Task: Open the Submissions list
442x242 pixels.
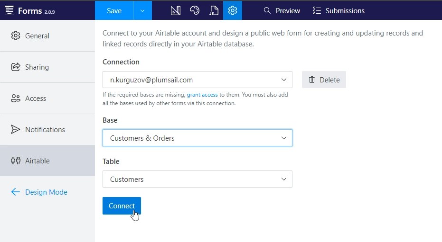Action: [339, 11]
